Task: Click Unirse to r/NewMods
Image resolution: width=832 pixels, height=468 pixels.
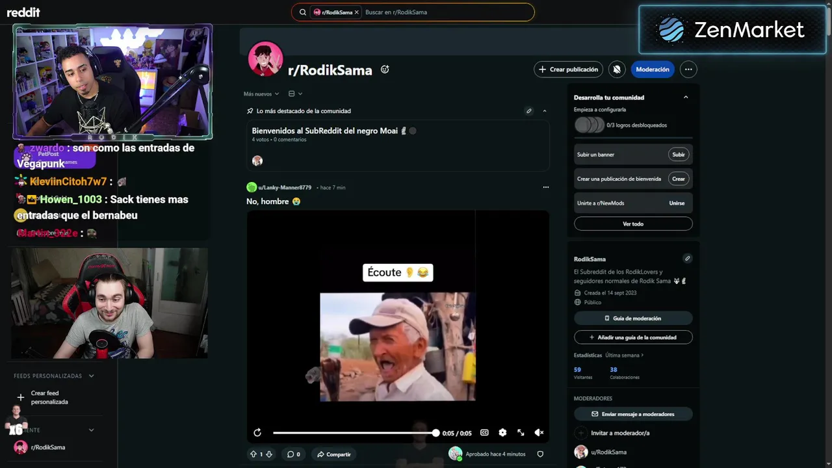Action: tap(677, 203)
